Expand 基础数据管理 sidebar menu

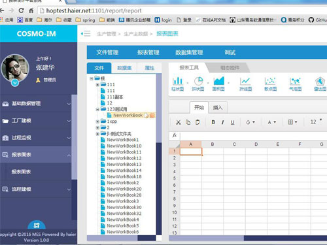[x=36, y=104]
